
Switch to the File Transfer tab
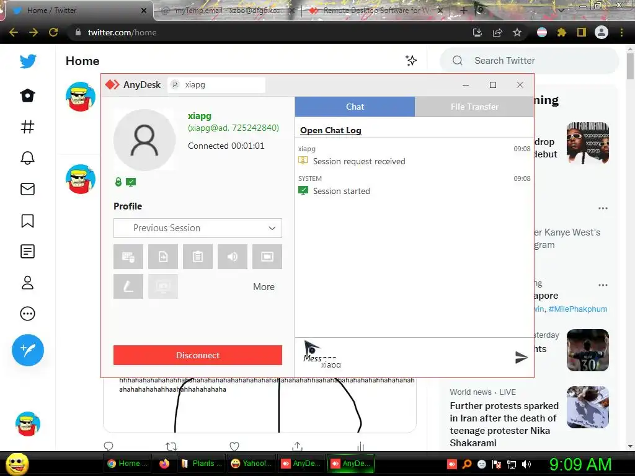click(x=474, y=107)
